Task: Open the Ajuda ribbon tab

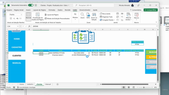Action: coord(95,10)
